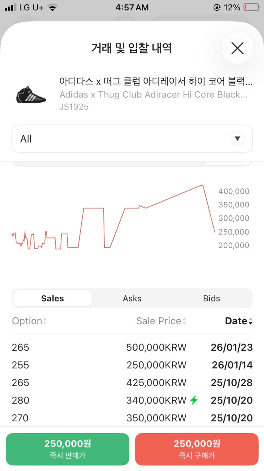Sort sales list by Date
This screenshot has height=471, width=264.
click(236, 321)
